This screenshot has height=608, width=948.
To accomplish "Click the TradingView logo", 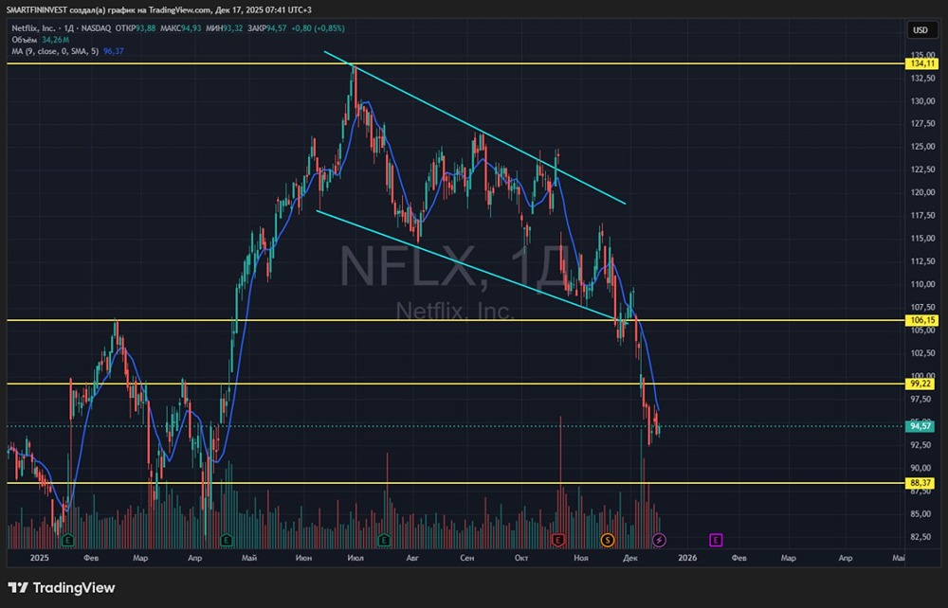I will [x=62, y=587].
